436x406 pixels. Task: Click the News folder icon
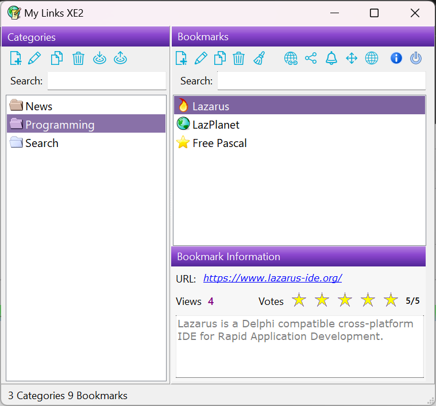coord(16,105)
